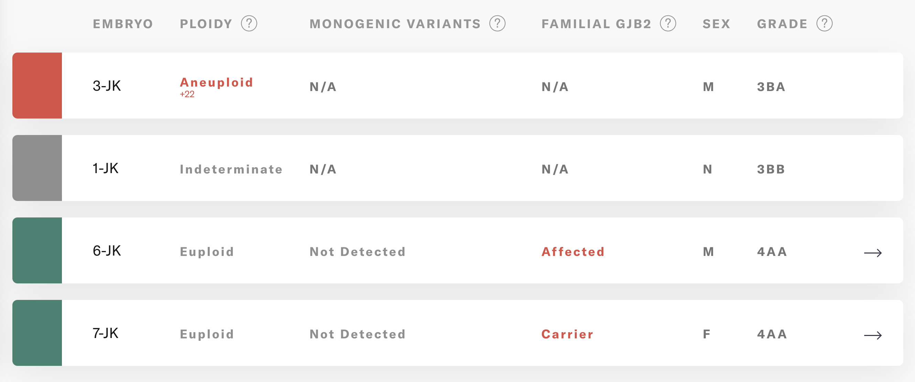Click the green swatch for embryo 6-JK
This screenshot has height=382, width=915.
(37, 250)
